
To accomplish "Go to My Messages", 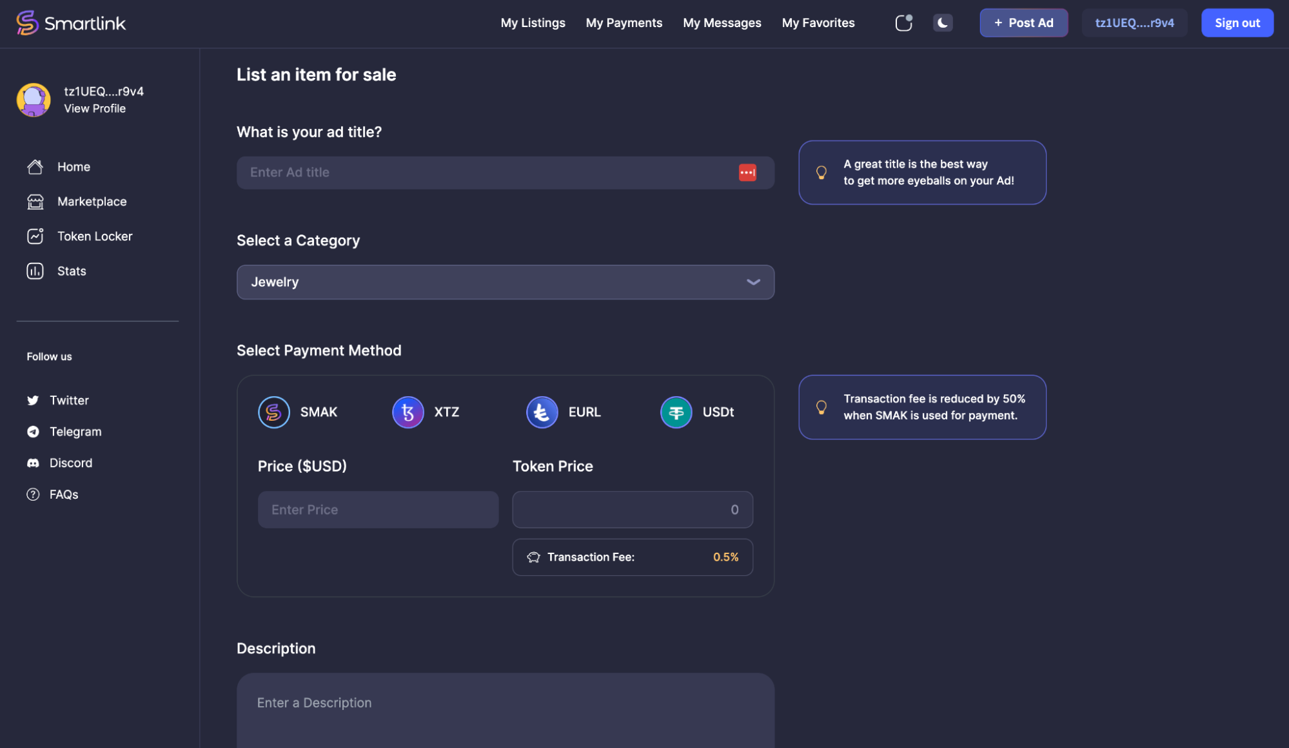I will (722, 23).
